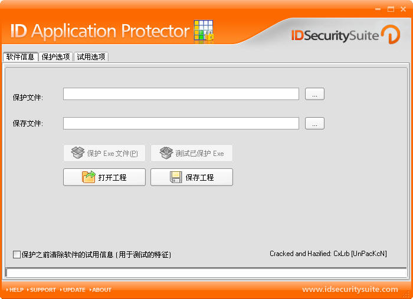The height and width of the screenshot is (299, 413).
Task: Click inside the 保存文件 path field
Action: coord(181,124)
